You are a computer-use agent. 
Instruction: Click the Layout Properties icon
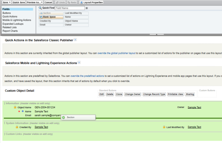pos(81,2)
